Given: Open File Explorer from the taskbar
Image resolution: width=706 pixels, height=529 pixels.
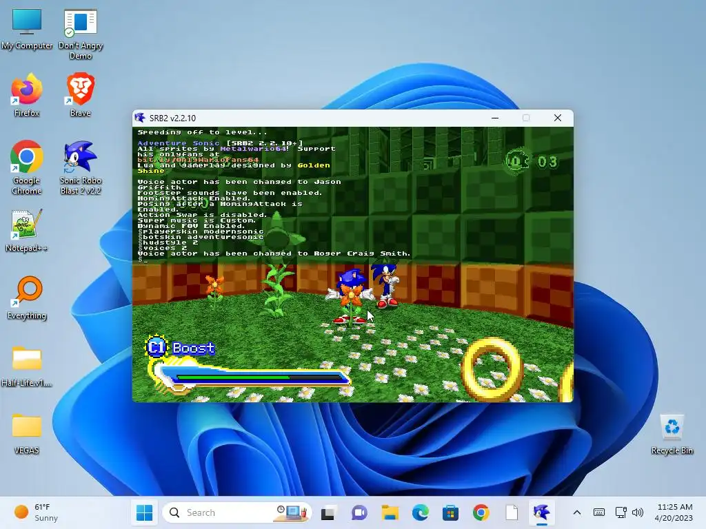Looking at the screenshot, I should (390, 512).
